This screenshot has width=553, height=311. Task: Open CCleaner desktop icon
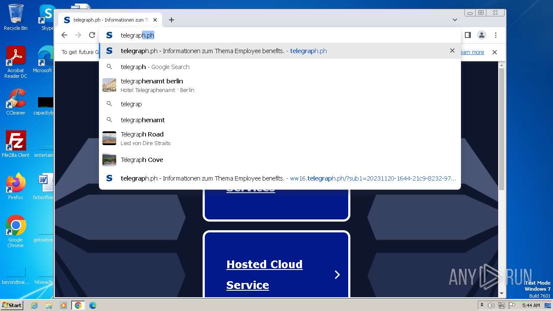16,102
